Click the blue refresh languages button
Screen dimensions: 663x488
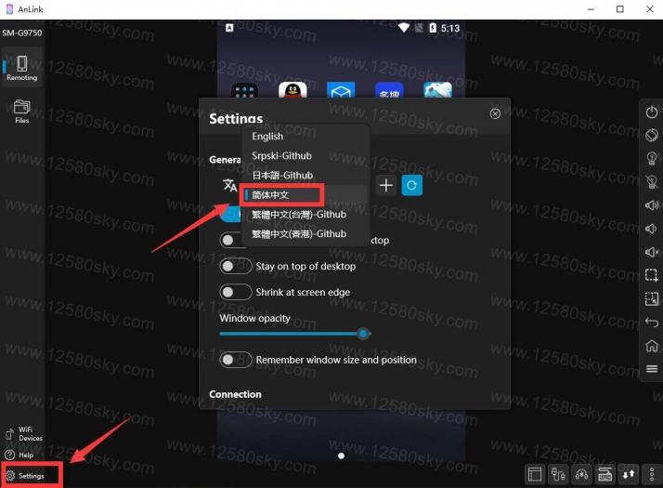pyautogui.click(x=412, y=185)
